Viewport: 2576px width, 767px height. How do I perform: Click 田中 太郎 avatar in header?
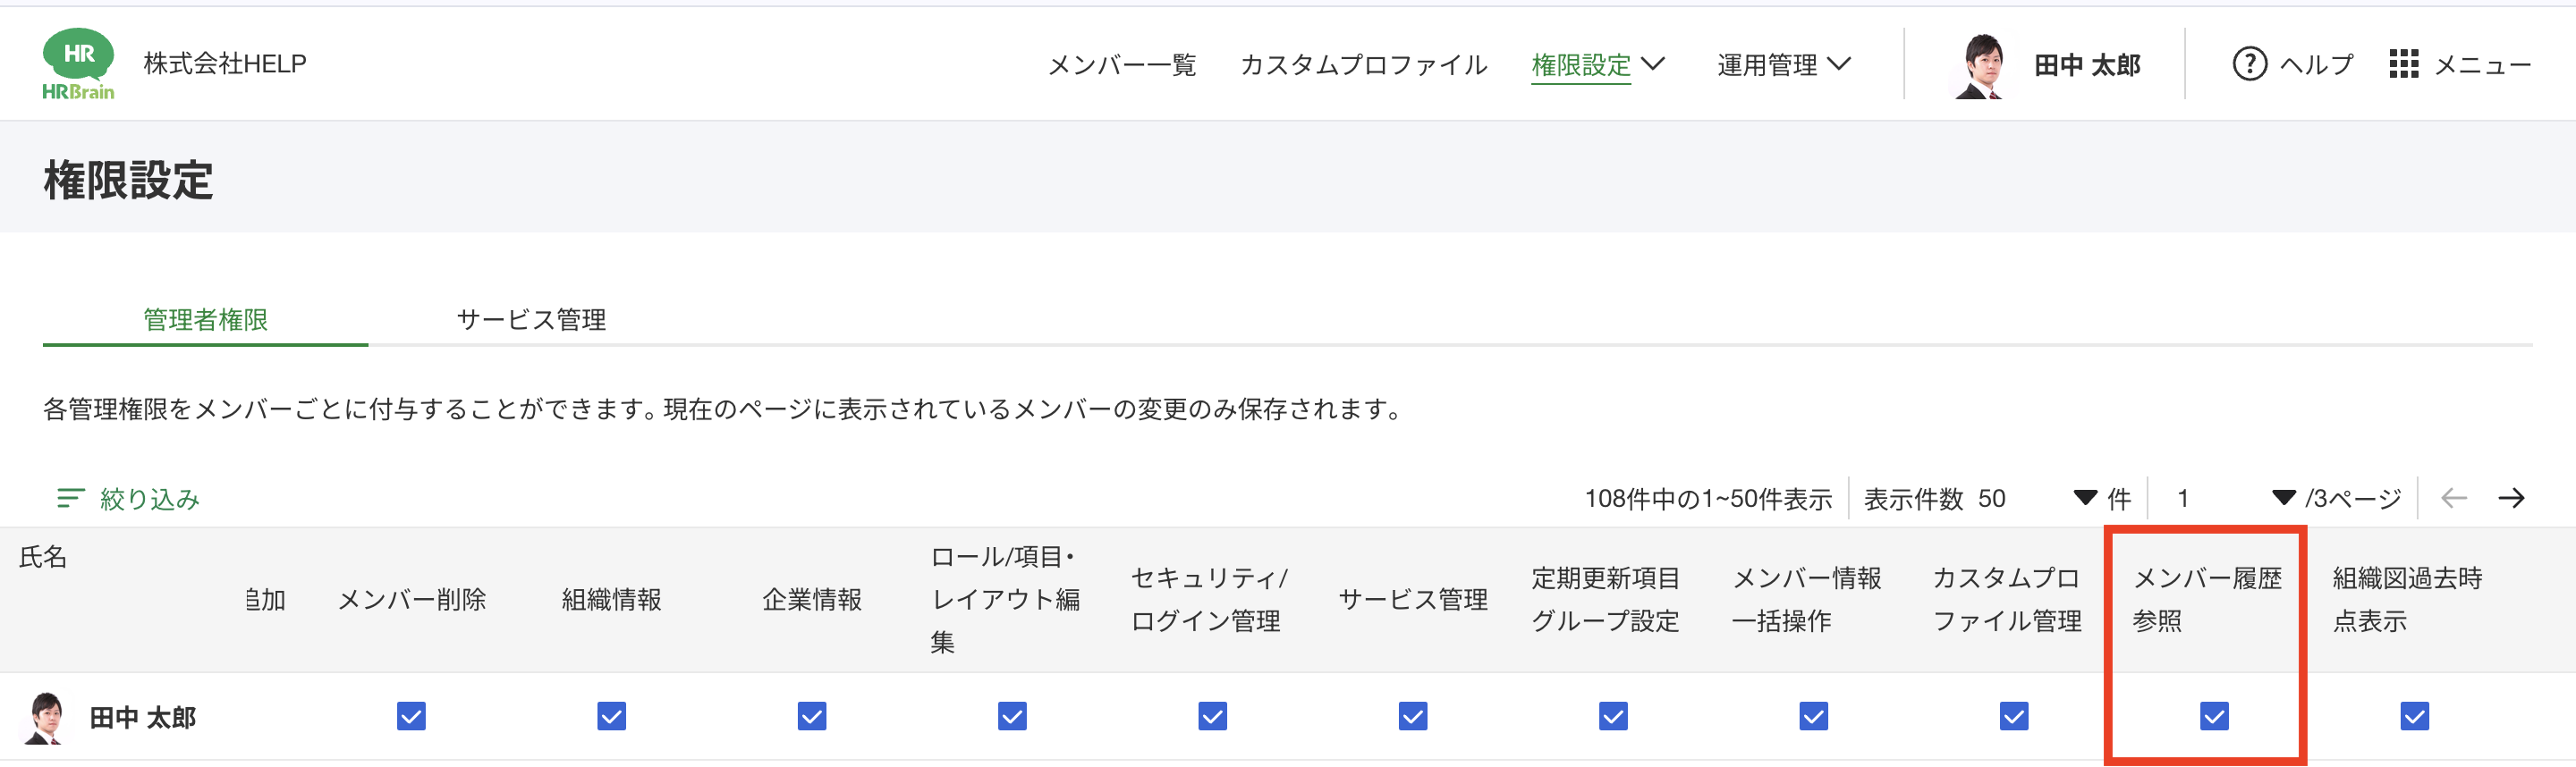pyautogui.click(x=1981, y=66)
